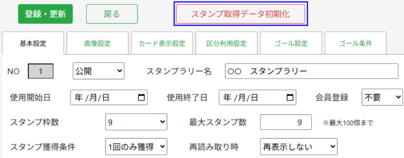Screen dimensions: 404x158
Task: Click the green 登録・更新 button
Action: [x=45, y=14]
